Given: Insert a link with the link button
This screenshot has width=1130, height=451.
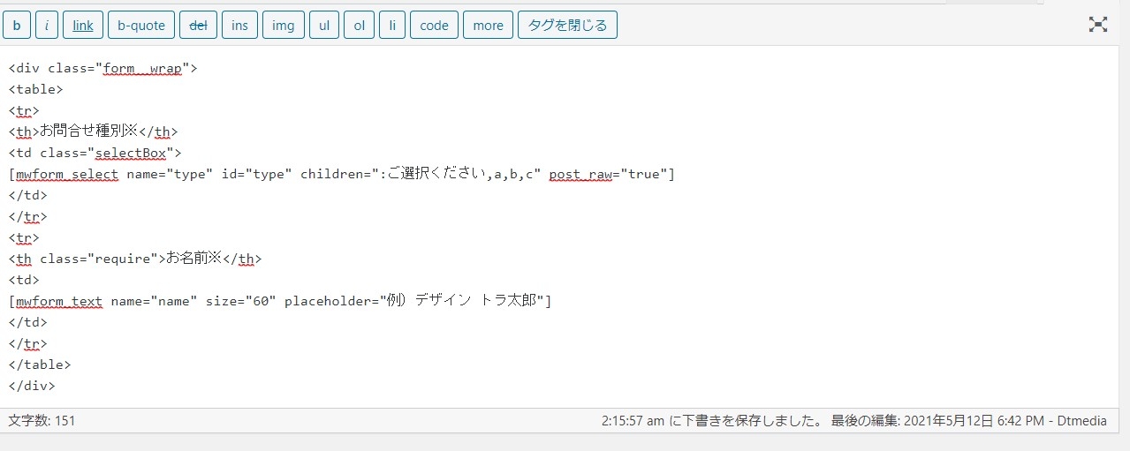Looking at the screenshot, I should coord(83,26).
